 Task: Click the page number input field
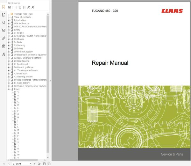(21, 164)
